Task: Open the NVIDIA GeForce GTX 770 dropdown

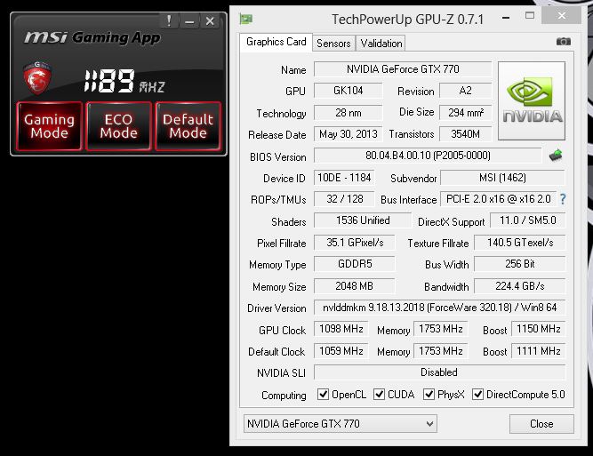Action: point(340,424)
